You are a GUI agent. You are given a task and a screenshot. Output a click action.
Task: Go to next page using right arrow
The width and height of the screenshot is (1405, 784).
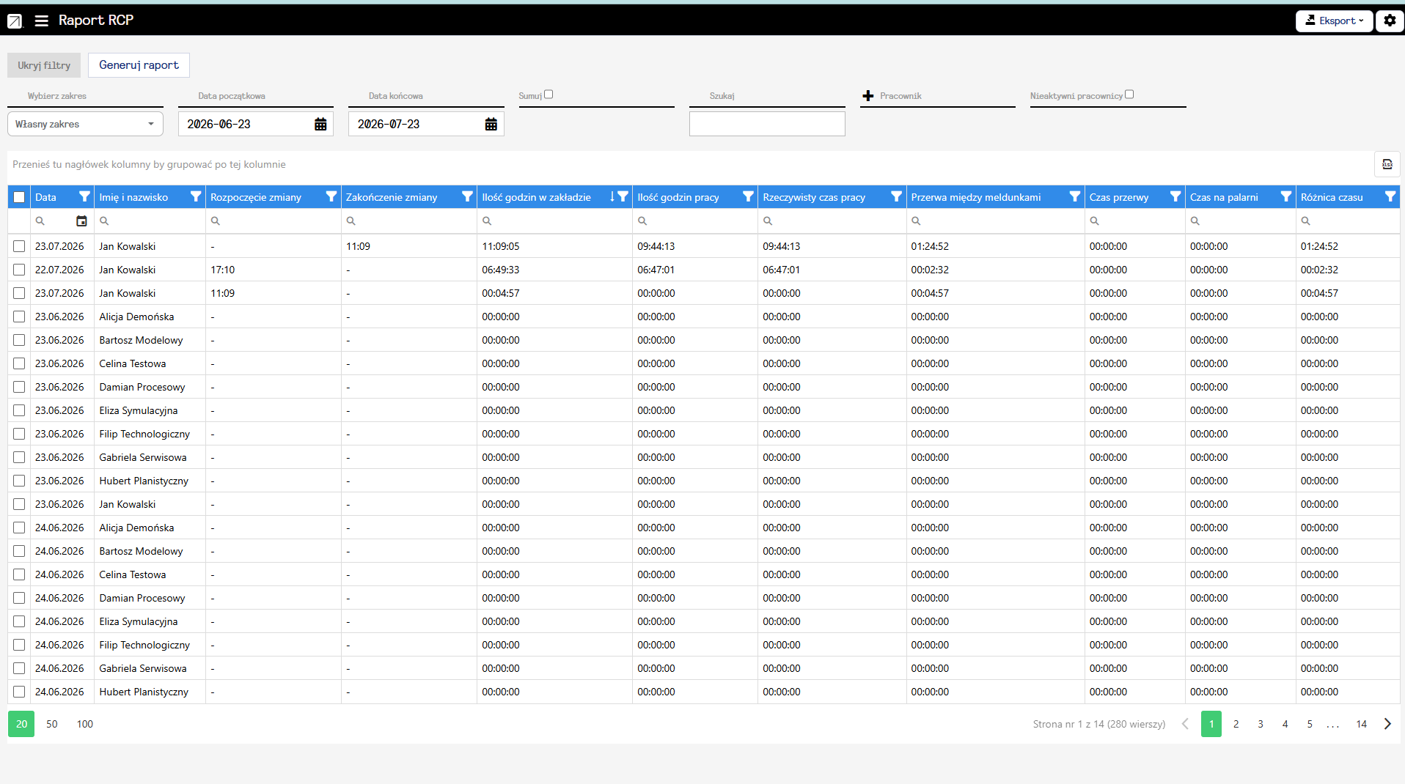1387,724
